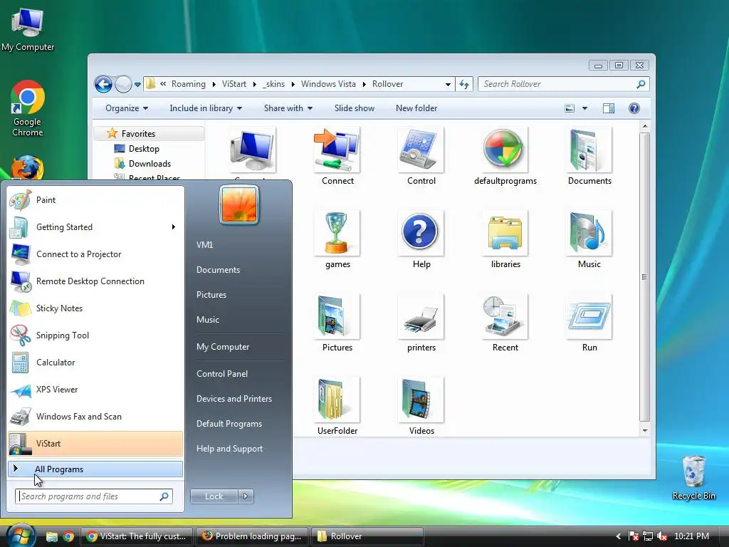Launch Windows Fax and Scan

(x=95, y=416)
